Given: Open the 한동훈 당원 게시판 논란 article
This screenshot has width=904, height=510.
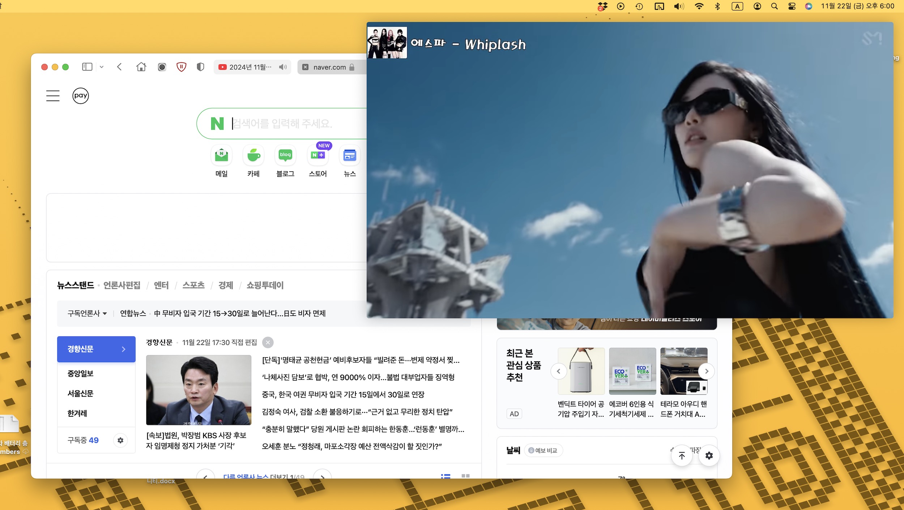Looking at the screenshot, I should click(x=363, y=429).
